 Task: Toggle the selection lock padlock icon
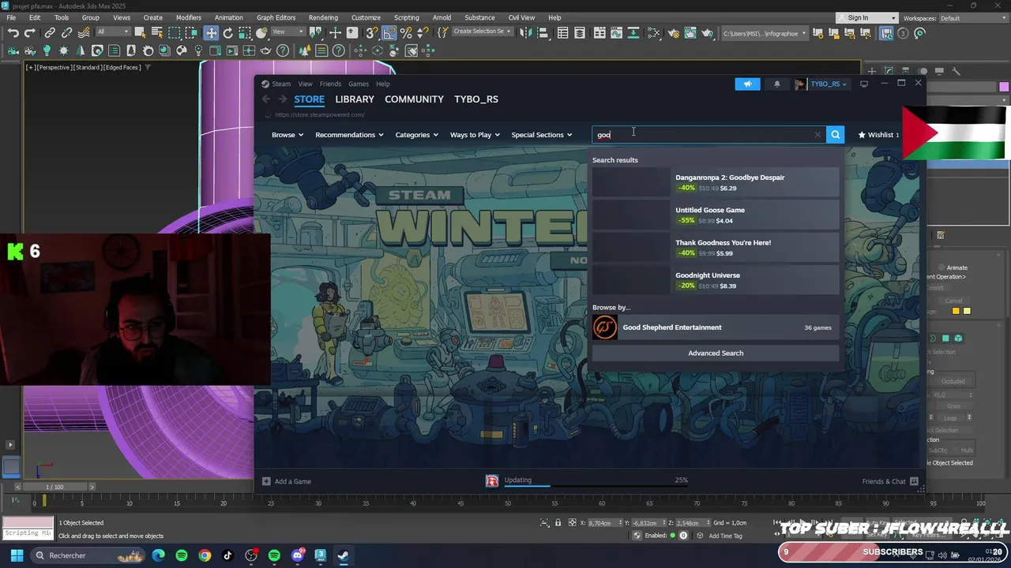pyautogui.click(x=558, y=523)
